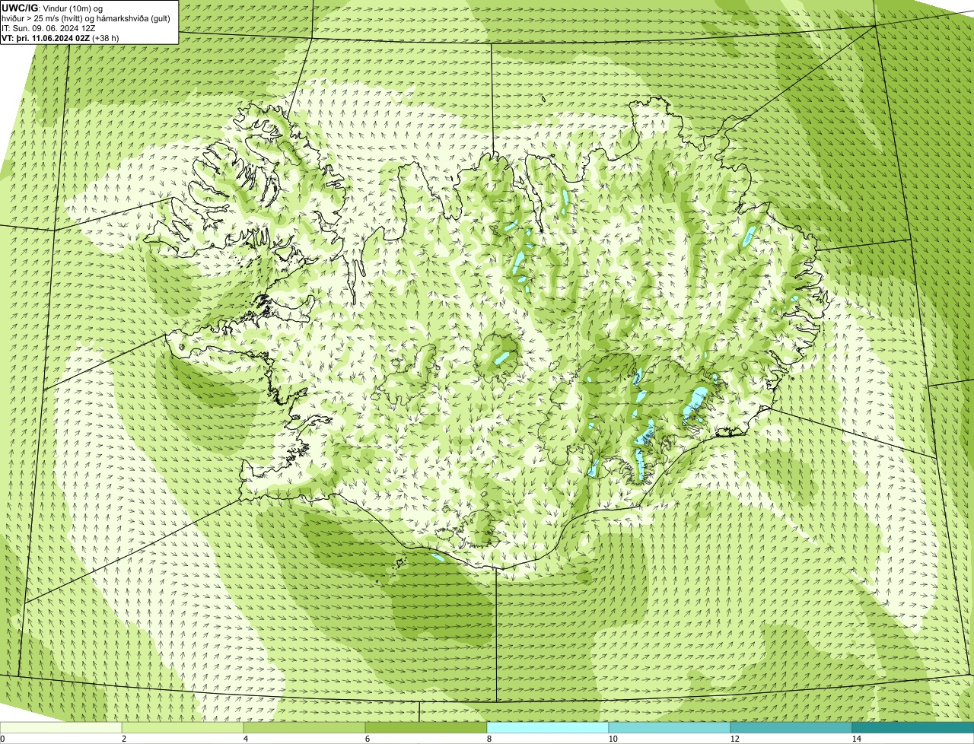Click the 6–8 m/s olive green legend swatch
The width and height of the screenshot is (974, 744).
point(426,727)
